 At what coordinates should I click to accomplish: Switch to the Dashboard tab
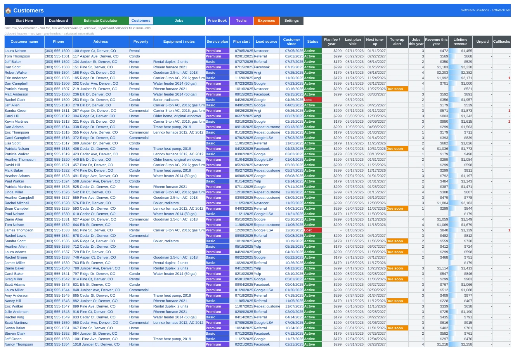pos(59,21)
